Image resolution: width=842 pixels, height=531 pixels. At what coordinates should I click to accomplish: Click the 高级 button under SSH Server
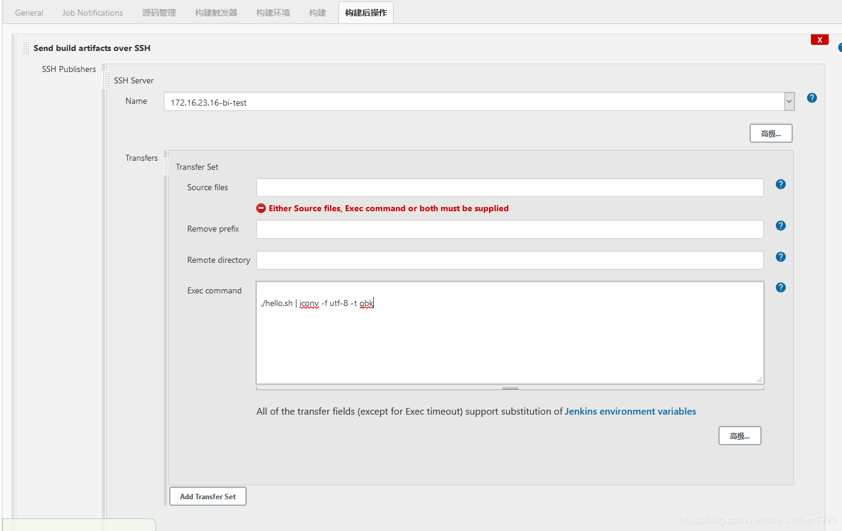coord(771,133)
